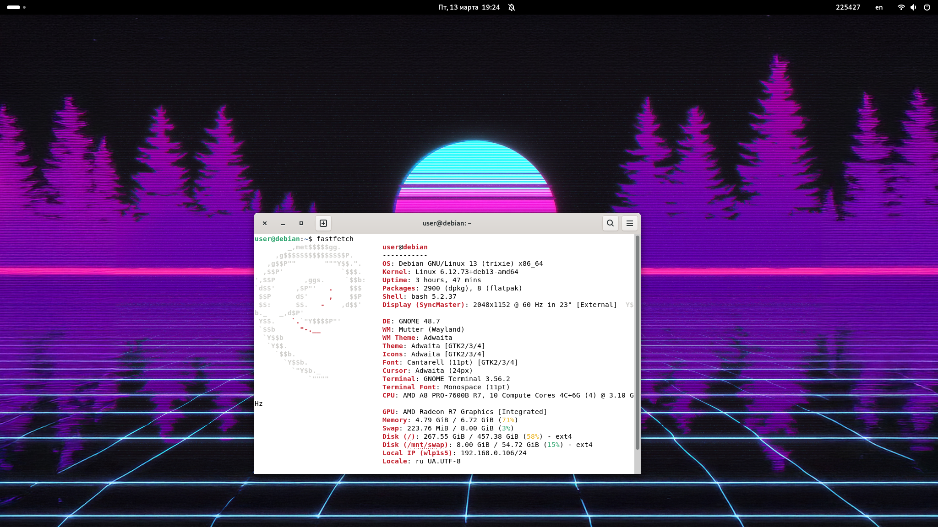The width and height of the screenshot is (938, 527).
Task: Click the Disk (/mnt/swap) line
Action: (487, 445)
